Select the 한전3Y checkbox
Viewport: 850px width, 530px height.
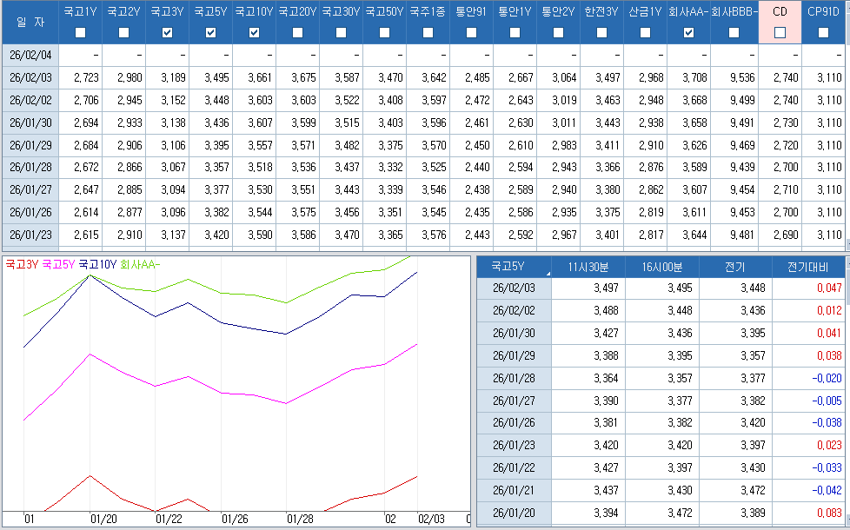pos(601,33)
